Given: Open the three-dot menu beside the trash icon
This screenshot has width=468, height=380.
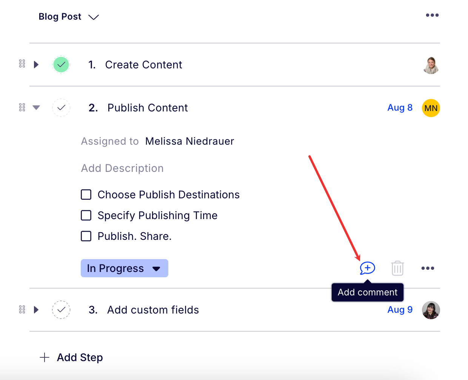Looking at the screenshot, I should pos(428,268).
